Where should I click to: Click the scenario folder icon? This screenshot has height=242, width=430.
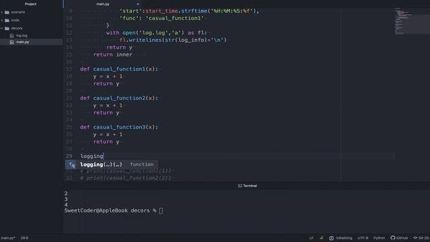(7, 12)
